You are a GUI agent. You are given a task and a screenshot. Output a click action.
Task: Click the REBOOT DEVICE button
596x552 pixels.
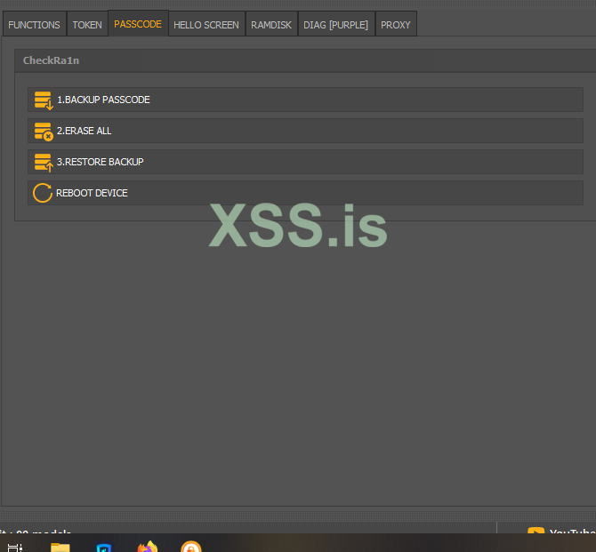[x=305, y=193]
